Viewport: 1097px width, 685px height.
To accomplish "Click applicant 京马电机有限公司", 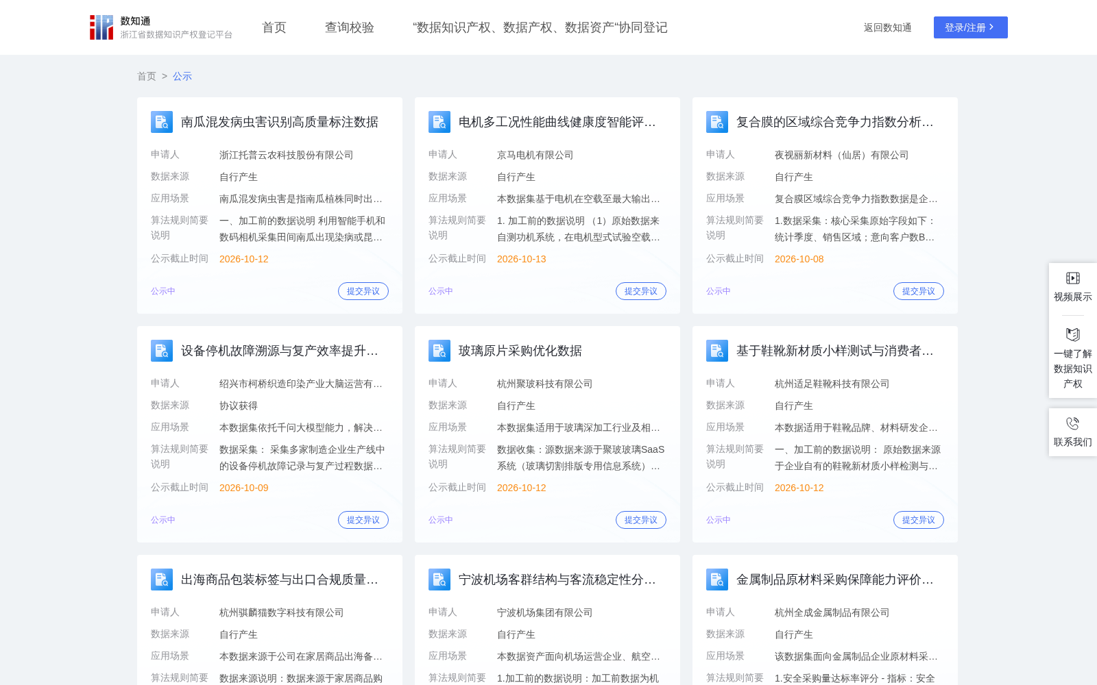I will tap(535, 155).
